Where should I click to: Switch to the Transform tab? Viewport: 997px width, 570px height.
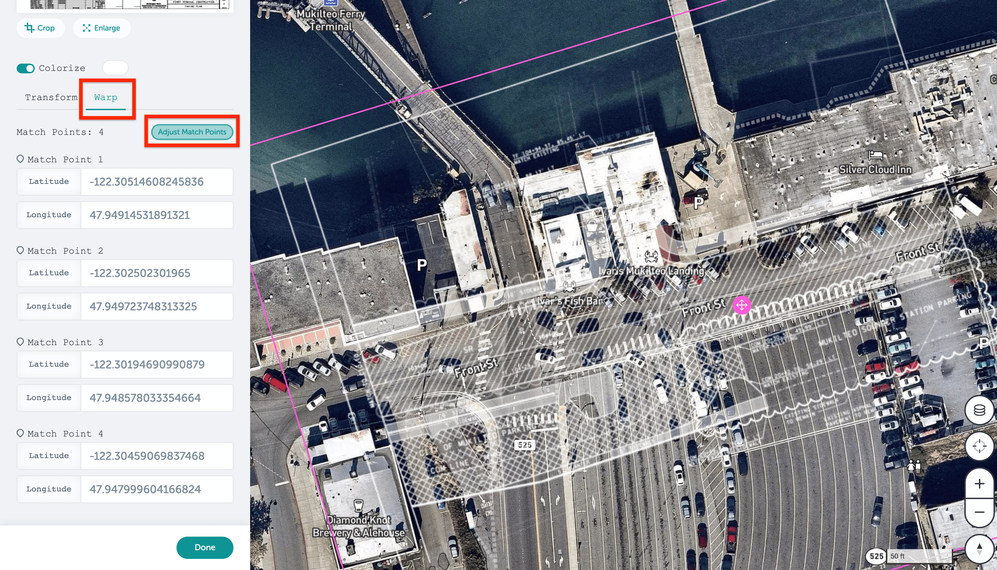coord(51,97)
